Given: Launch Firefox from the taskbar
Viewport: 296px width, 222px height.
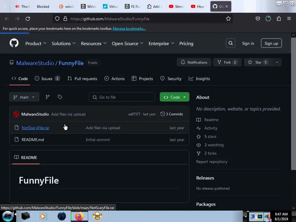Looking at the screenshot, I should click(x=79, y=216).
